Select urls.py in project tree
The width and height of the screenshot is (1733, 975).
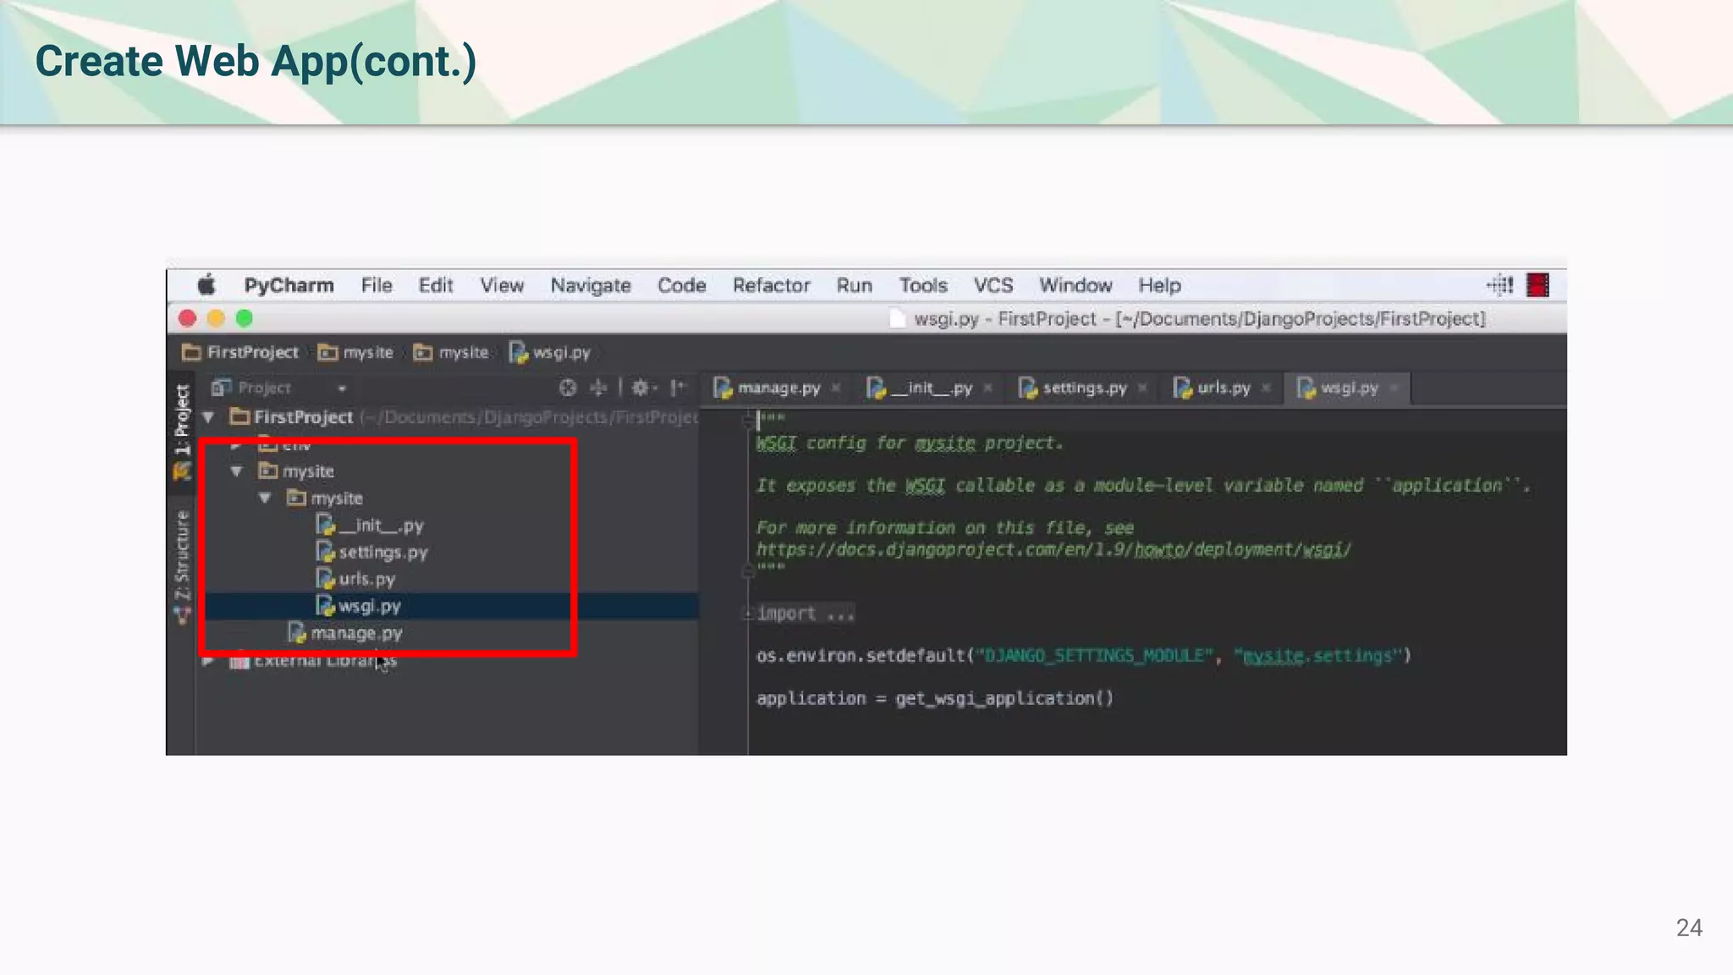click(x=355, y=580)
